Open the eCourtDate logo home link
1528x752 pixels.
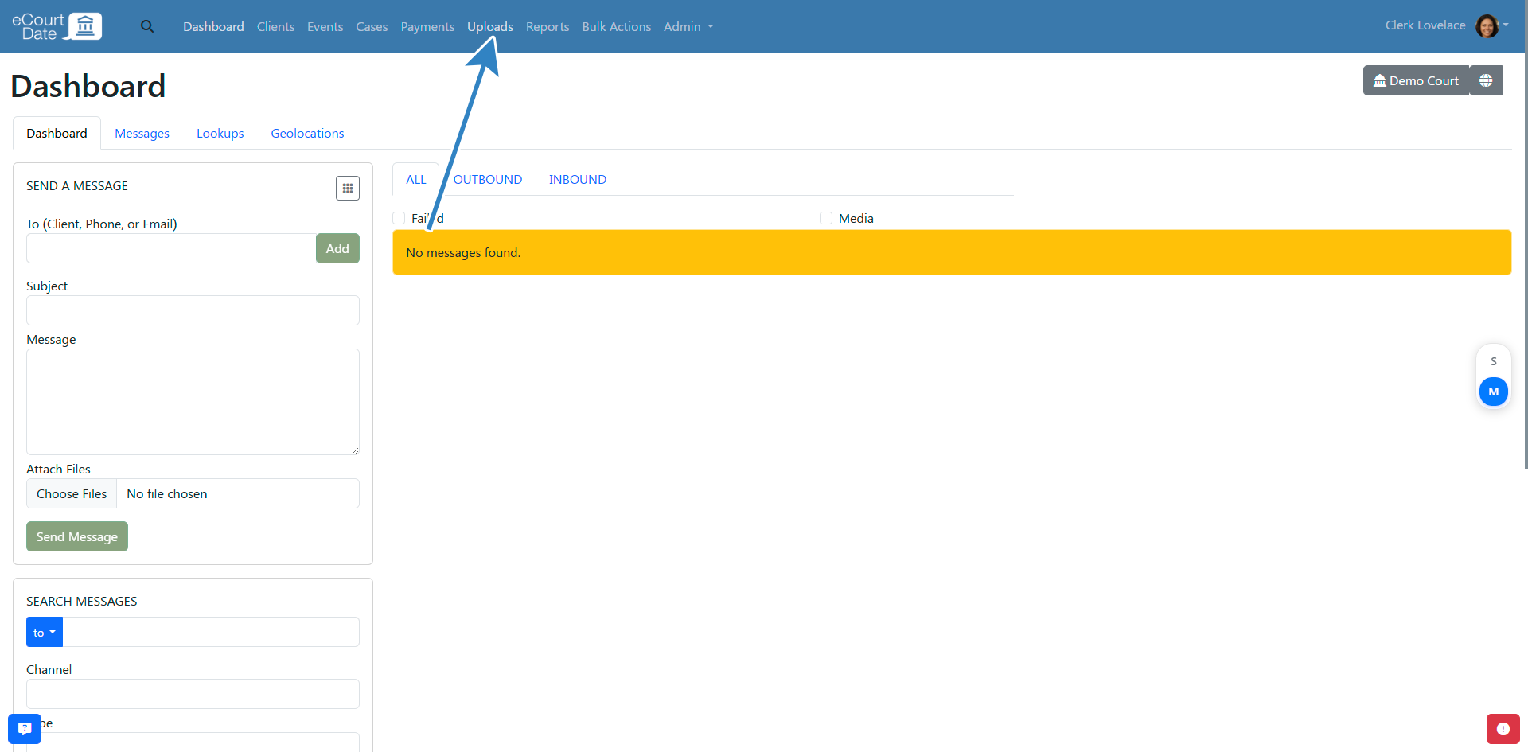pos(57,26)
